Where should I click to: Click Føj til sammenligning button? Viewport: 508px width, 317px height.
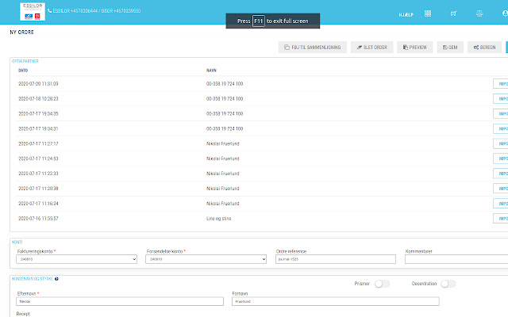[x=312, y=48]
